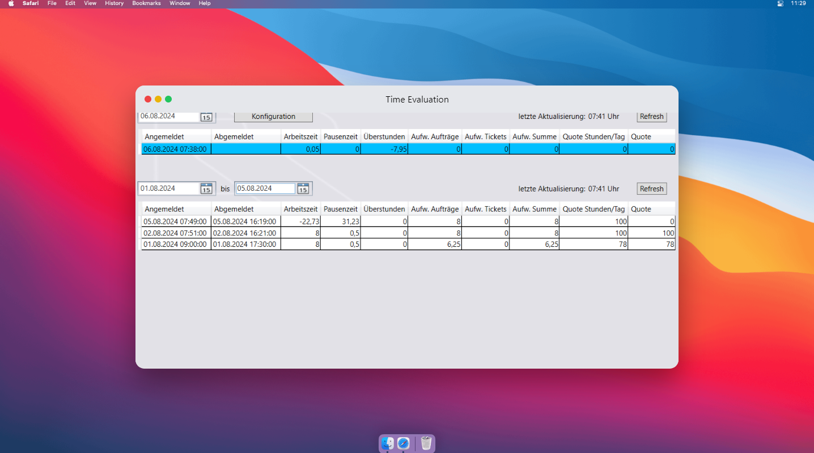Viewport: 814px width, 453px height.
Task: Click the 01.08.2024 start date field
Action: (x=168, y=189)
